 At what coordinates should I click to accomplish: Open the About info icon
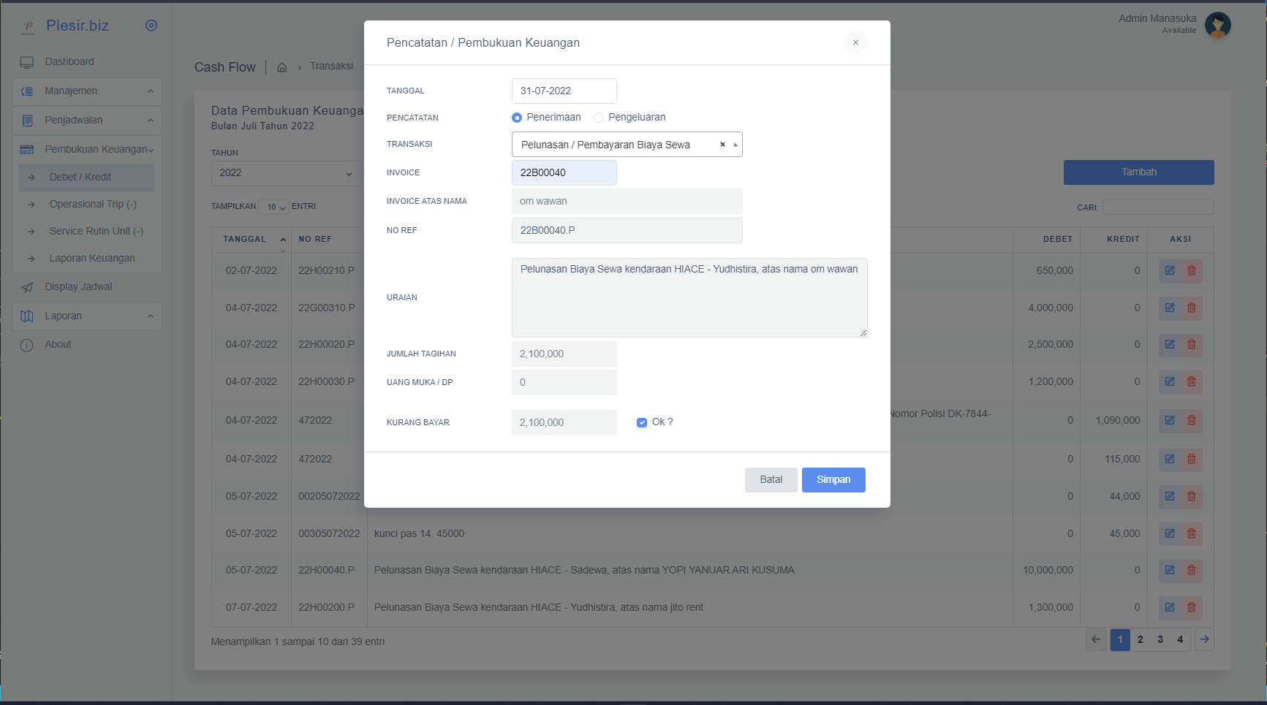coord(27,344)
